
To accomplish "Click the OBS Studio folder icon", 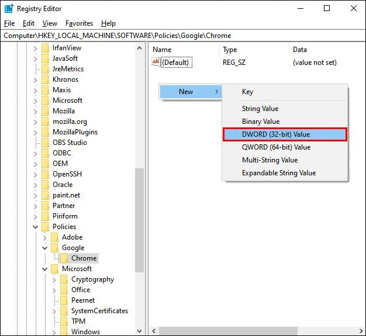I will coord(45,143).
